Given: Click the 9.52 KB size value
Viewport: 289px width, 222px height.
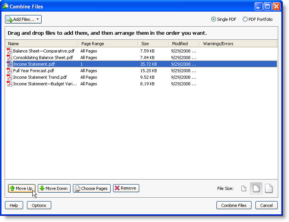Looking at the screenshot, I should [x=147, y=77].
